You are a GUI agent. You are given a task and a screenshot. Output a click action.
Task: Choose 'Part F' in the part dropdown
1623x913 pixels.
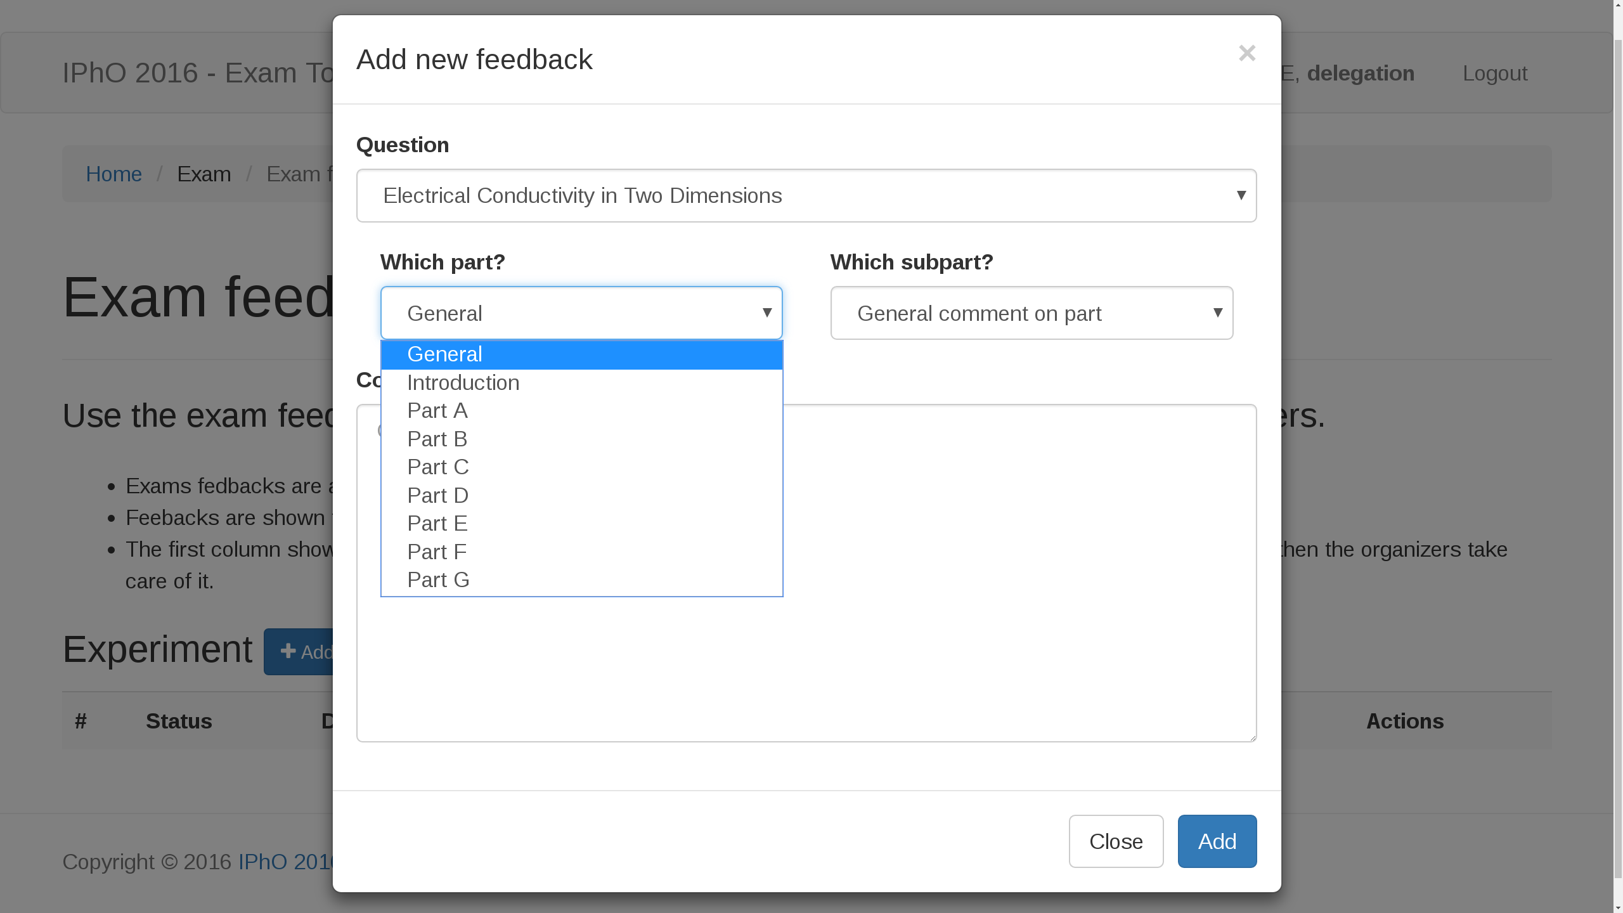point(436,551)
